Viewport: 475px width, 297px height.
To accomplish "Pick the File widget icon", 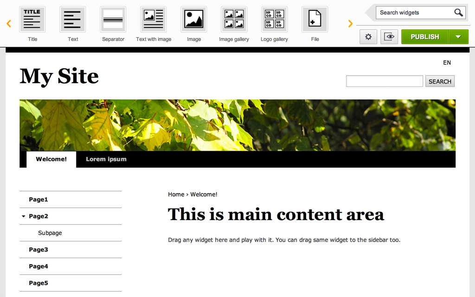I will (x=315, y=19).
